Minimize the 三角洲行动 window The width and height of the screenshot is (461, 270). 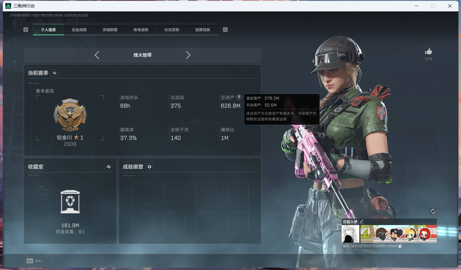click(417, 6)
